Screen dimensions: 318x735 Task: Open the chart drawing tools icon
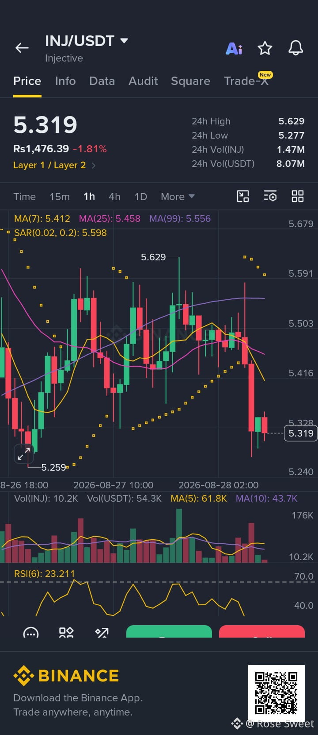(243, 196)
